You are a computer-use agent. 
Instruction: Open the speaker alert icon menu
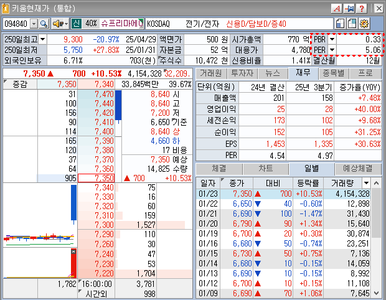(x=60, y=24)
